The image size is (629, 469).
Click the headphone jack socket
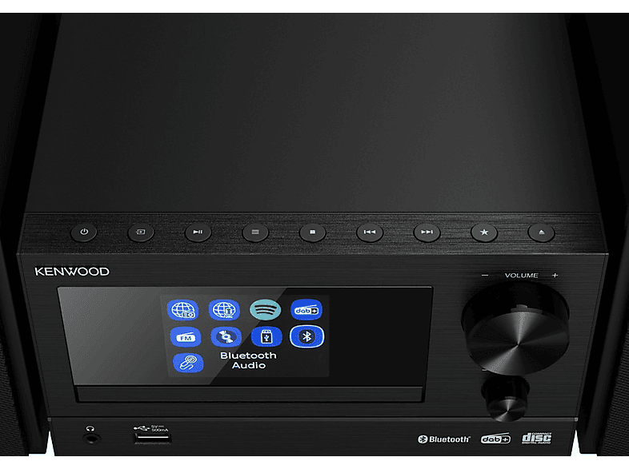(91, 439)
